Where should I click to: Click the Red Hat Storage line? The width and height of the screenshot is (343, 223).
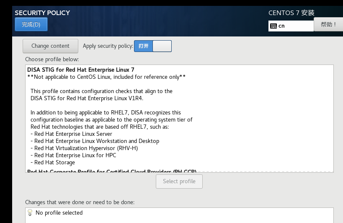(53, 162)
